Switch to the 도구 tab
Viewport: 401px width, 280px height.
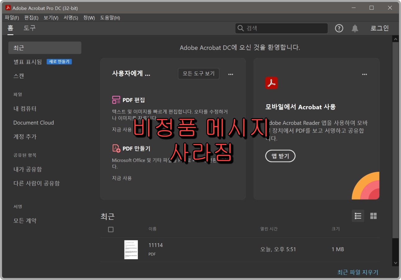[x=30, y=28]
